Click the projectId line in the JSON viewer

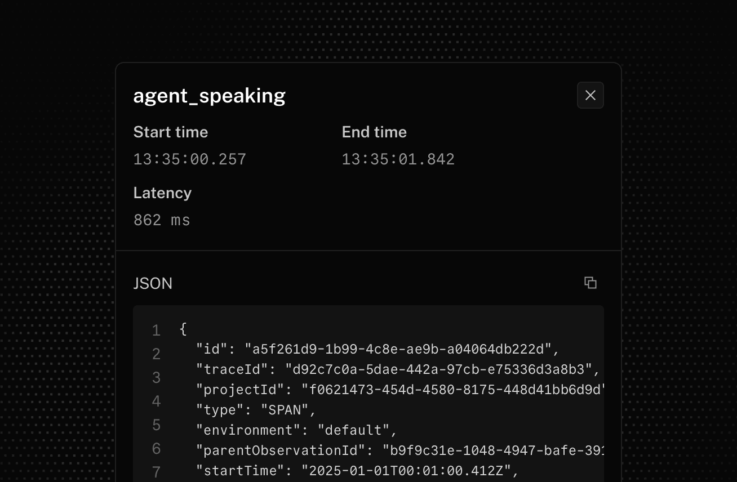[394, 390]
